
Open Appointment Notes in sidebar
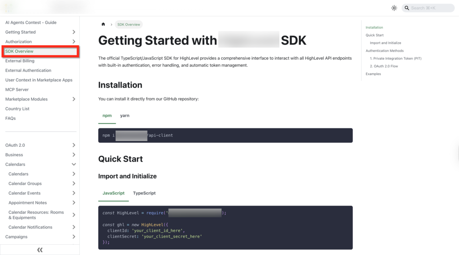tap(27, 203)
